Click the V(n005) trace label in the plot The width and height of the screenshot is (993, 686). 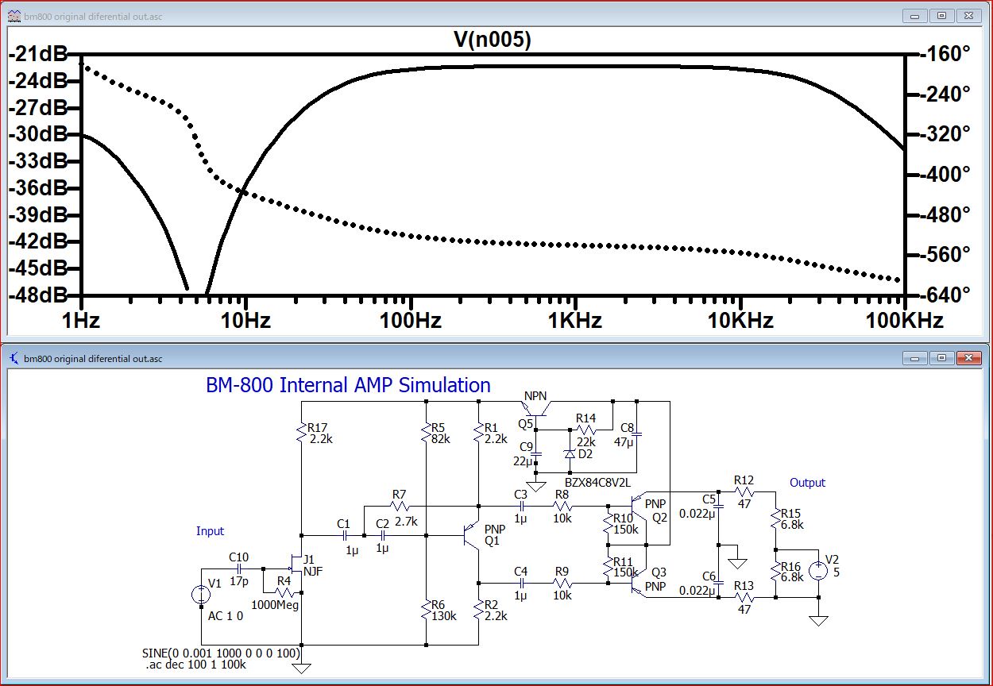(x=493, y=41)
